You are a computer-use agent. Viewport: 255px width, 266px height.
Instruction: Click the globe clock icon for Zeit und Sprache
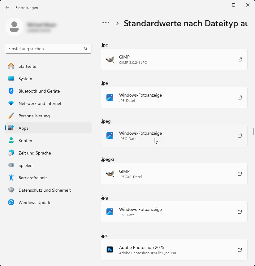coord(11,153)
